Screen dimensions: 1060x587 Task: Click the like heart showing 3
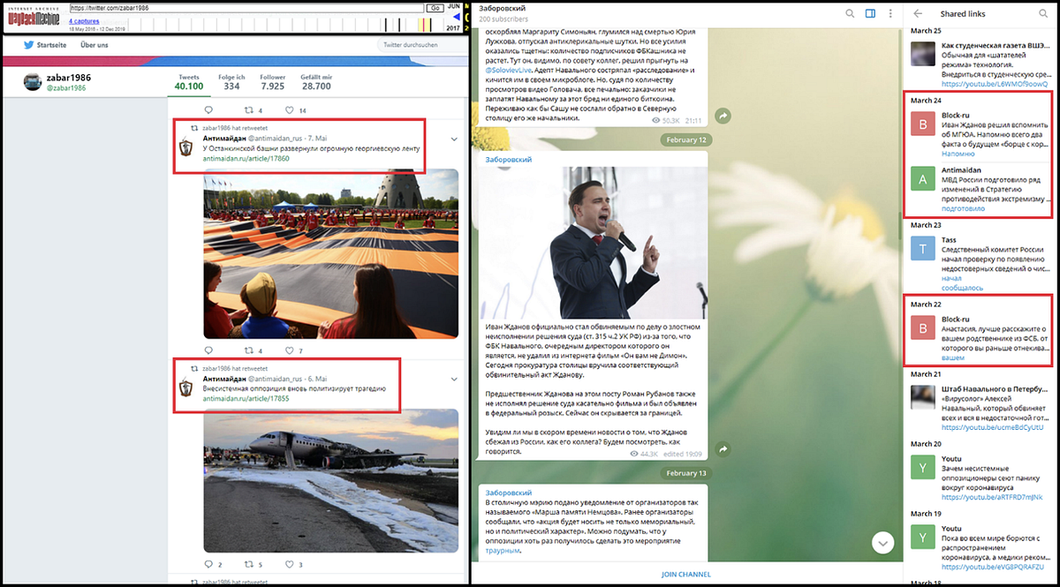coord(289,564)
